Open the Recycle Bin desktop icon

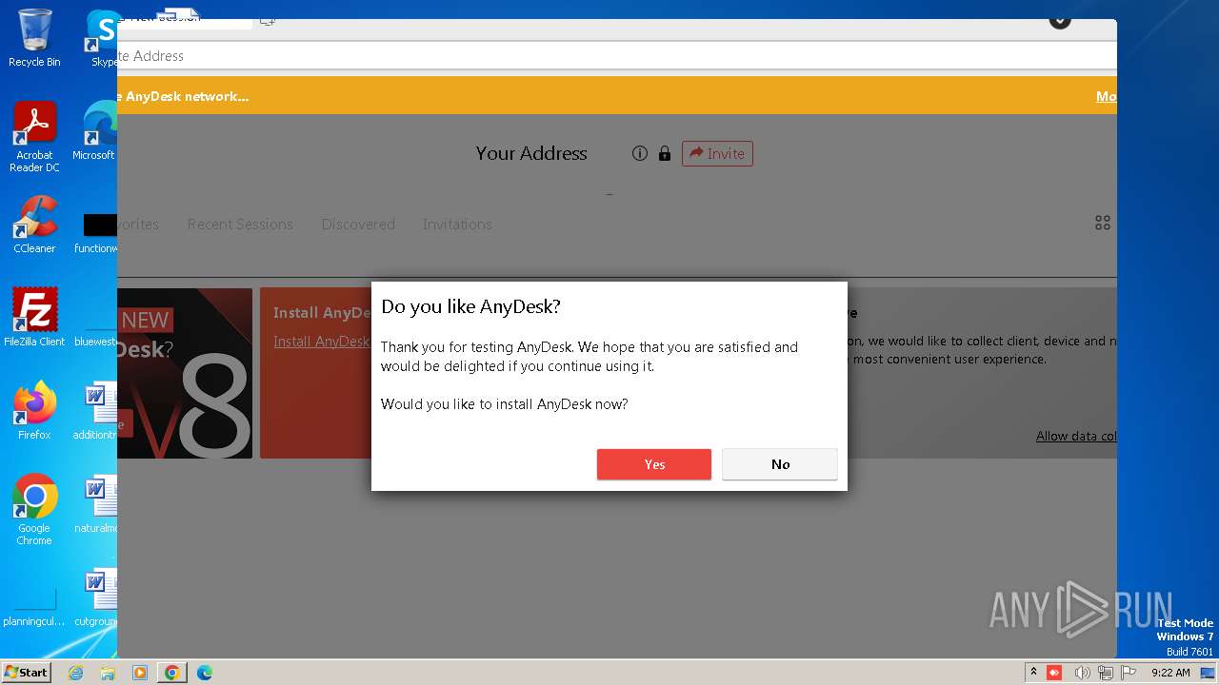34,38
